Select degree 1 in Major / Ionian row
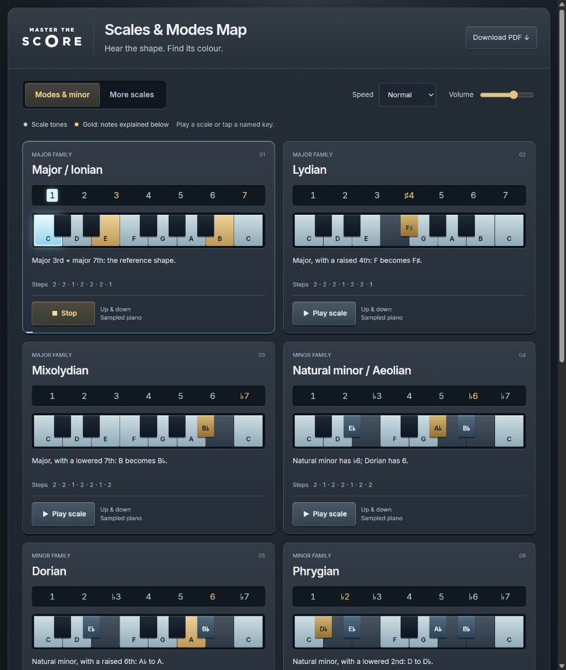The image size is (566, 670). click(52, 195)
